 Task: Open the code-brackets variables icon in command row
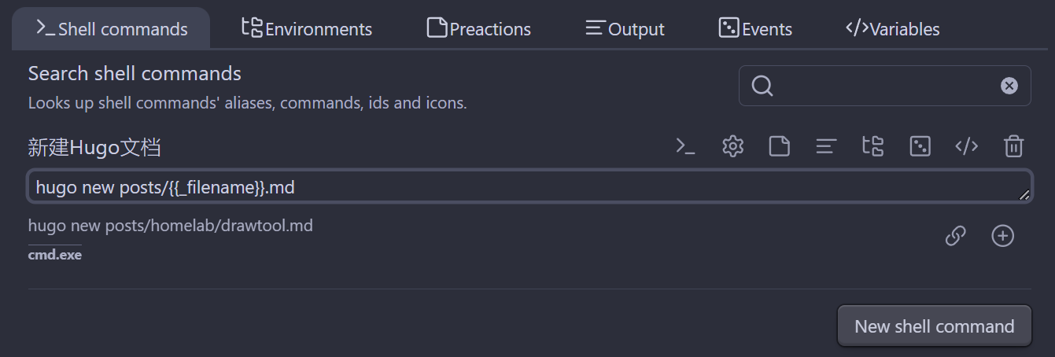point(966,146)
